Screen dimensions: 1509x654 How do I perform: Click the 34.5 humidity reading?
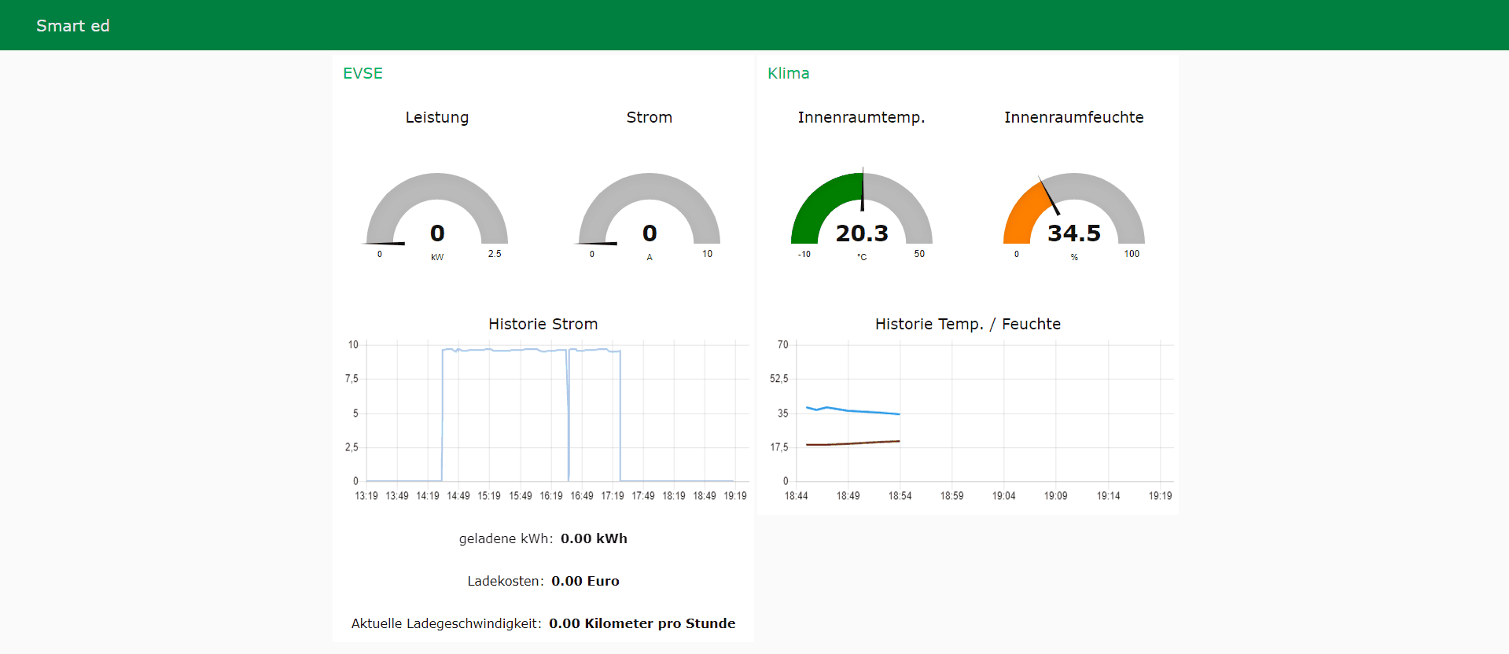1074,233
